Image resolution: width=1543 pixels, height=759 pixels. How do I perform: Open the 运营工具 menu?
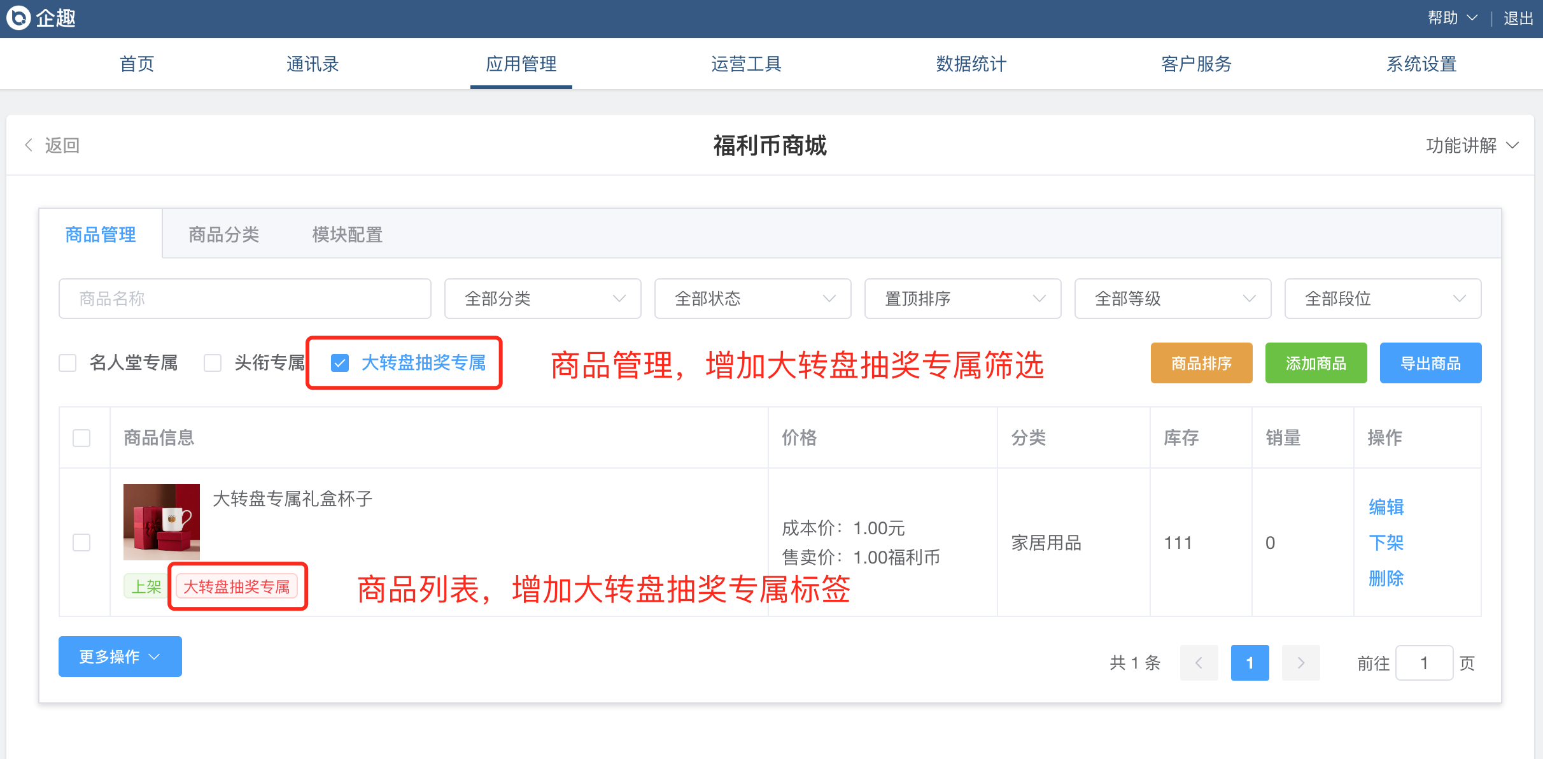coord(746,64)
